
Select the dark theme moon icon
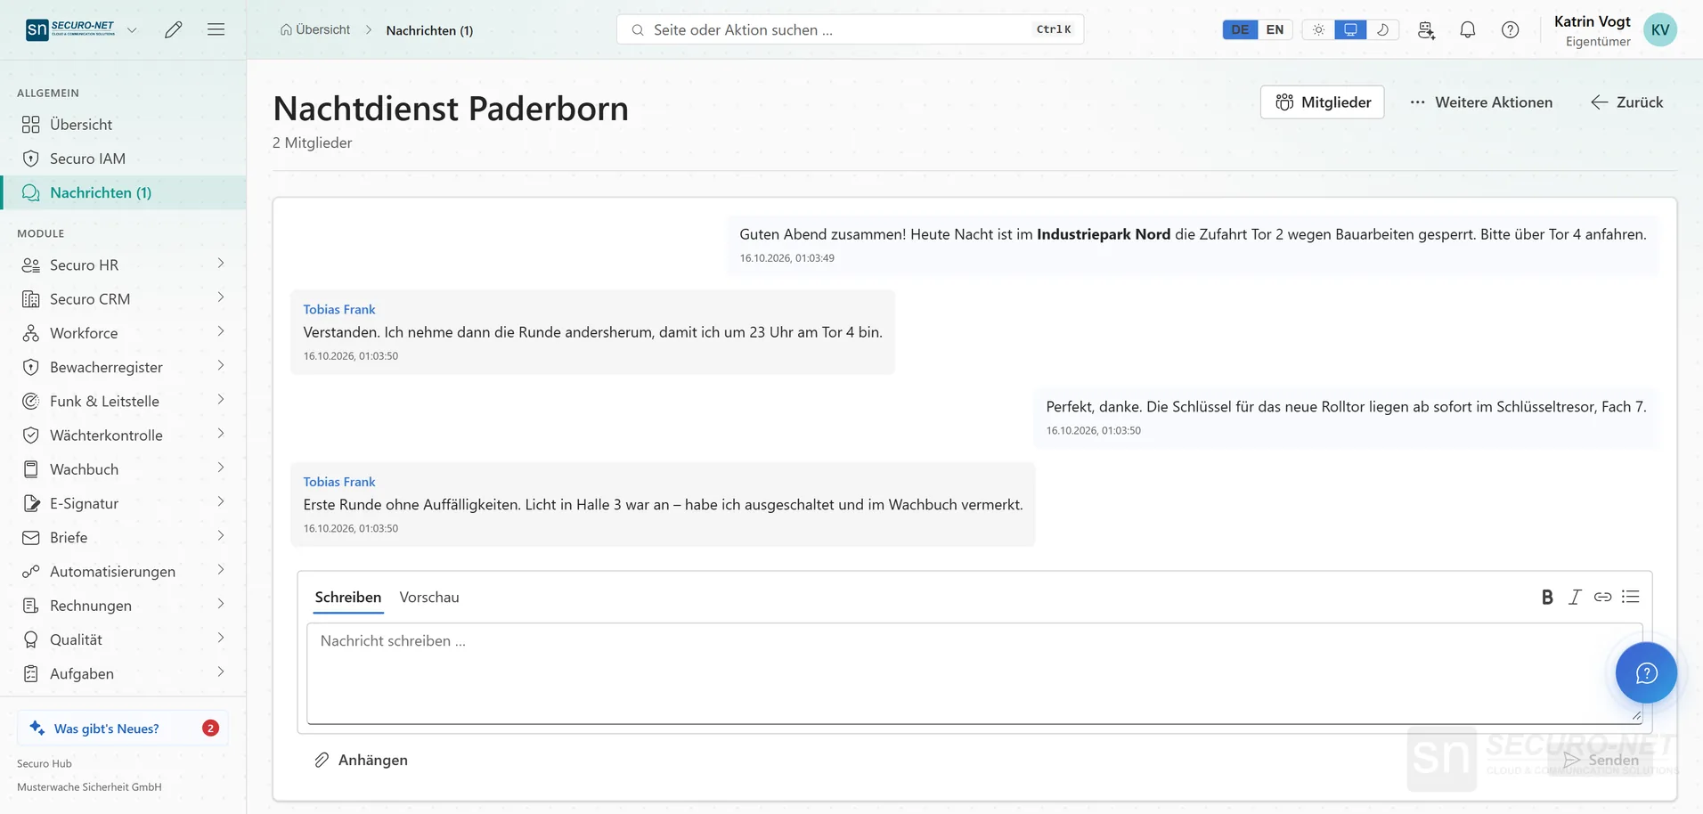[1382, 29]
